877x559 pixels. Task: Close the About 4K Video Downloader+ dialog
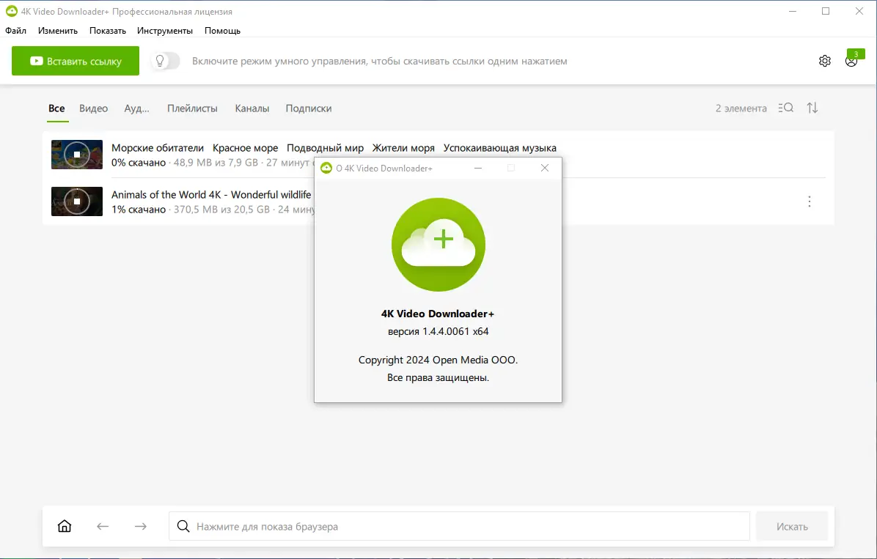(x=545, y=168)
